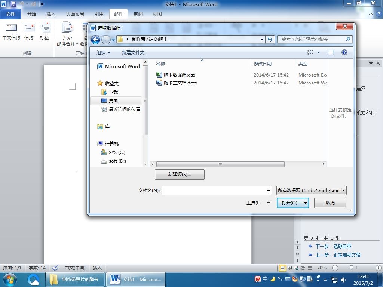383x287 pixels.
Task: Switch to the 引用 ribbon tab
Action: (x=99, y=14)
